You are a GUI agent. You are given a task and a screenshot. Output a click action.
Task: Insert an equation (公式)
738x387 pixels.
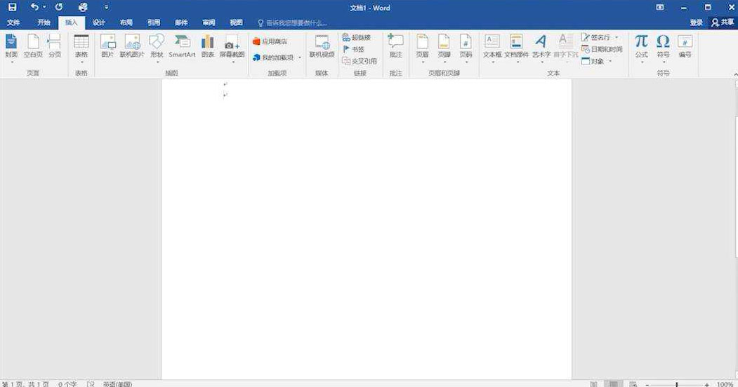tap(642, 47)
